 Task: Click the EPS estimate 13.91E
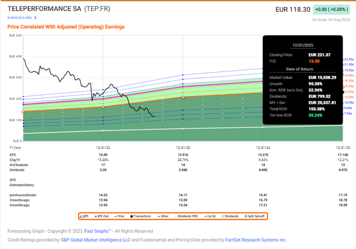tap(183, 155)
